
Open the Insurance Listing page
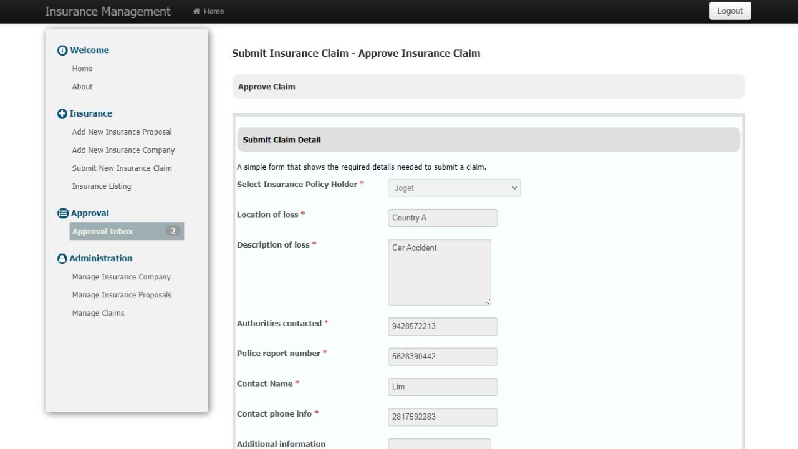pos(102,186)
